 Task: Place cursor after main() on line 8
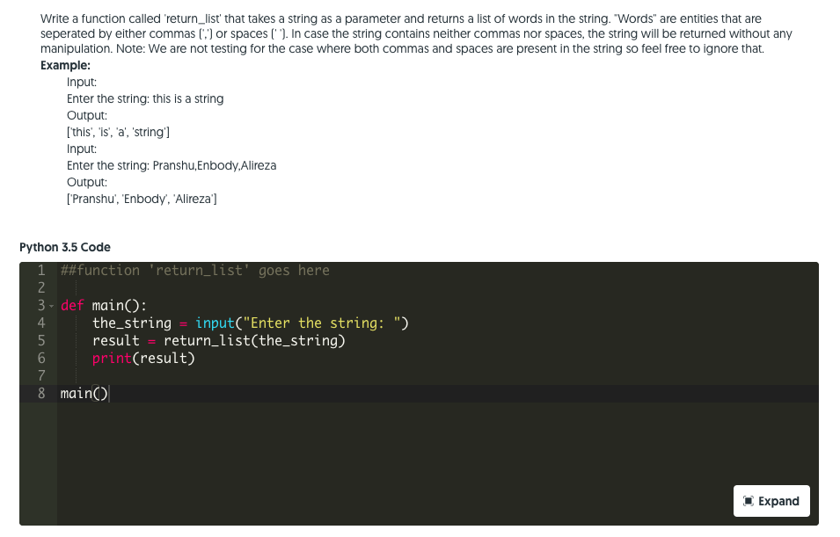[109, 394]
